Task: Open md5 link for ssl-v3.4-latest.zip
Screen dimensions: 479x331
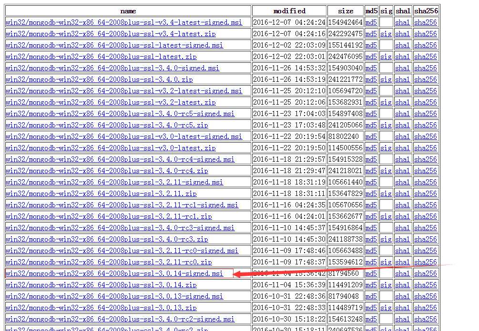Action: click(371, 34)
